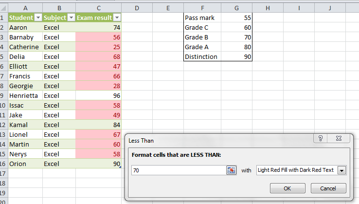
Task: Select the red-highlighted cell with value 25
Action: (98, 47)
